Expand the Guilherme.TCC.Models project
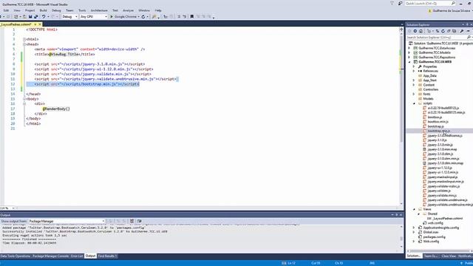The image size is (473, 266). pyautogui.click(x=409, y=52)
